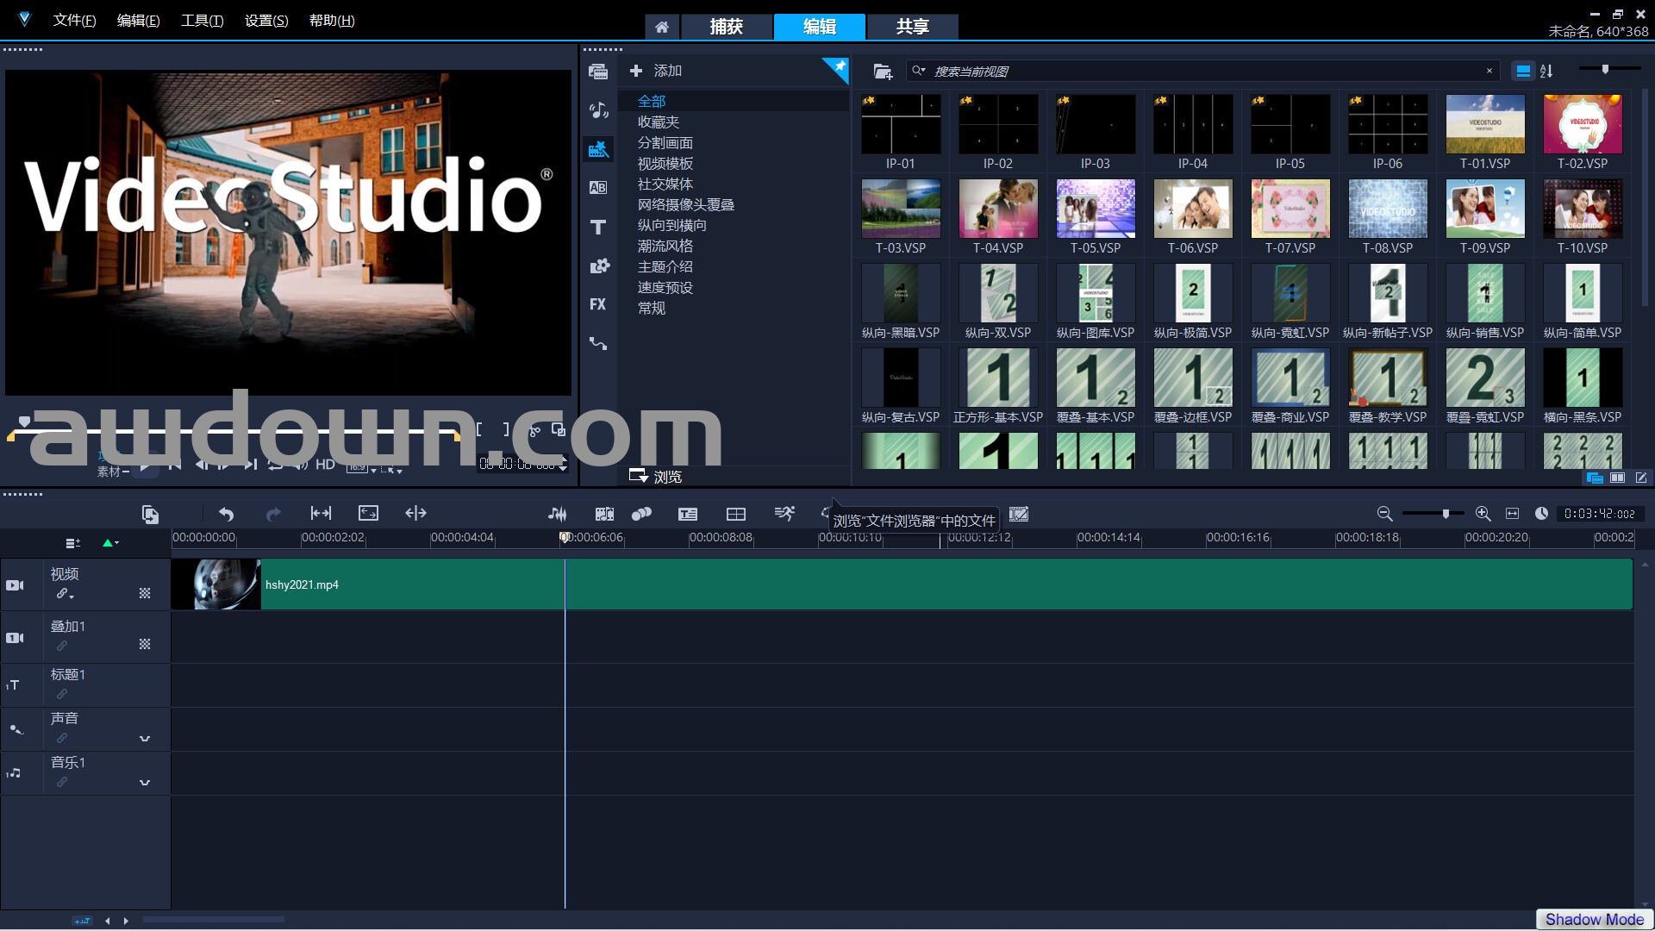Open the Sound Mixer tool in timeline toolbar
This screenshot has height=931, width=1655.
coord(557,514)
